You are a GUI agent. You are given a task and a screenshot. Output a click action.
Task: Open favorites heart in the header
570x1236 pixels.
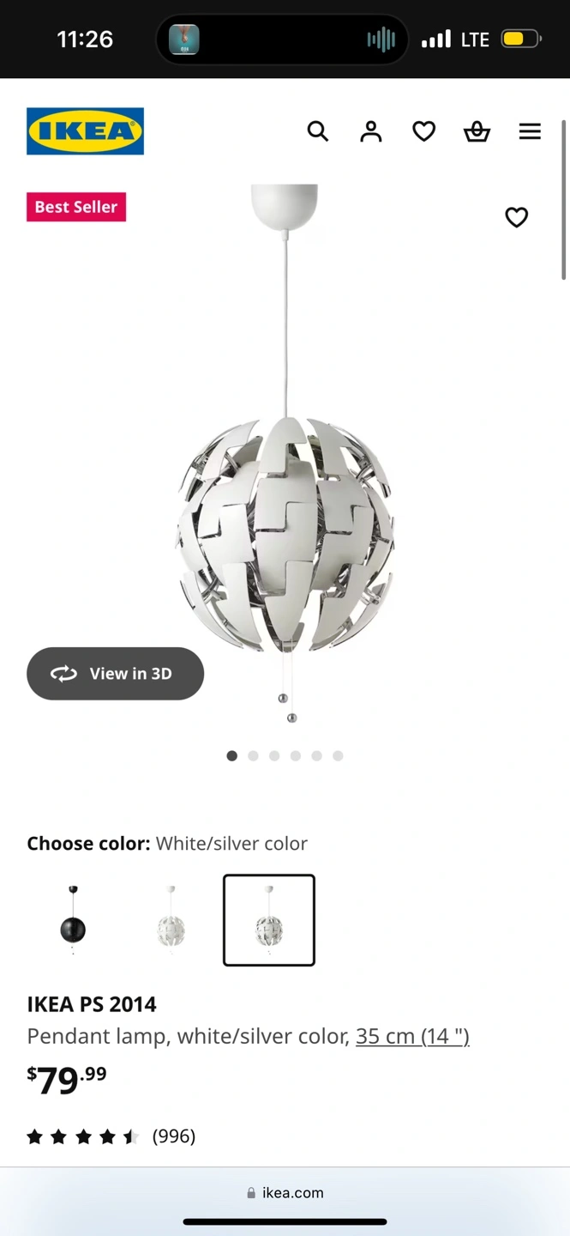(x=424, y=131)
